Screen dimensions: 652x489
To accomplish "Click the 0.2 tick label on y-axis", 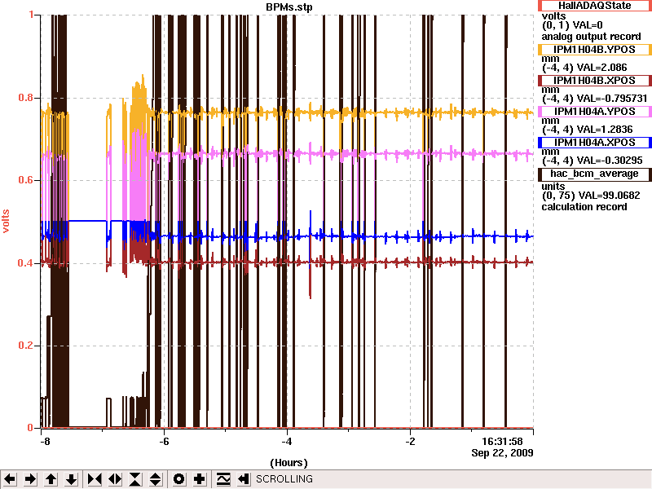I will click(26, 346).
